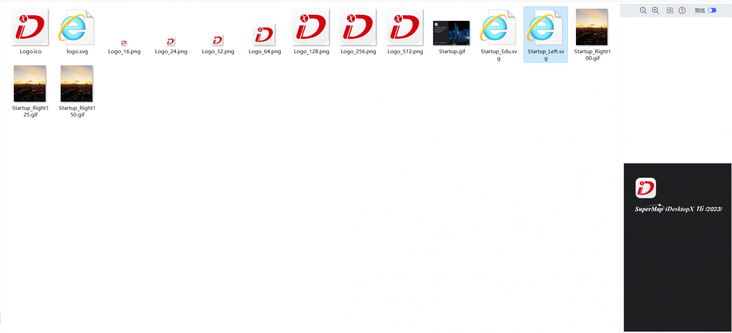The image size is (732, 333).
Task: Click the Logo_256.png file name
Action: click(x=358, y=52)
